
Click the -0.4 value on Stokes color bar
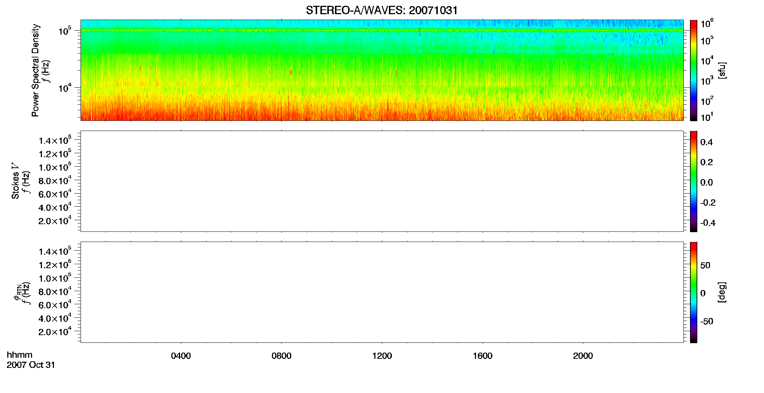click(x=708, y=223)
